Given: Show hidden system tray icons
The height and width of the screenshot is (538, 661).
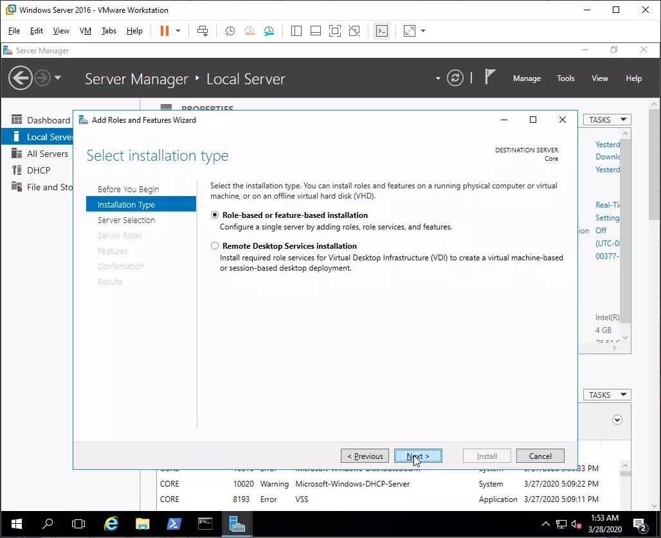Looking at the screenshot, I should coord(545,524).
